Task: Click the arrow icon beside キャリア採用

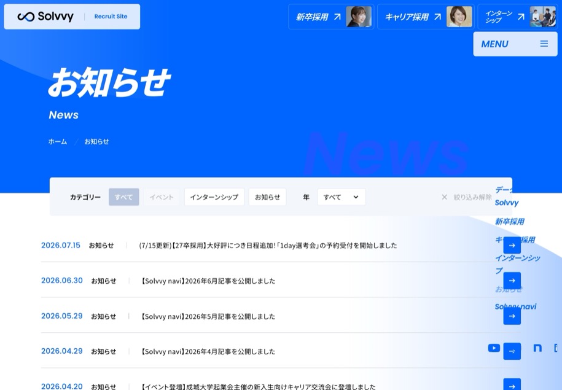Action: pyautogui.click(x=438, y=17)
